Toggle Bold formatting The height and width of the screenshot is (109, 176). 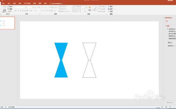(16, 10)
